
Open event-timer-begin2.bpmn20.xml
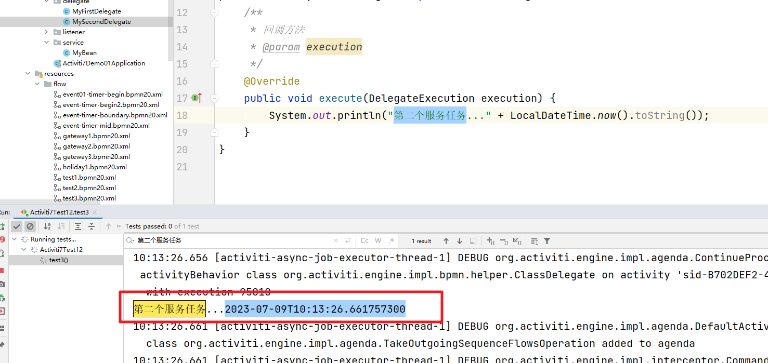[x=111, y=105]
